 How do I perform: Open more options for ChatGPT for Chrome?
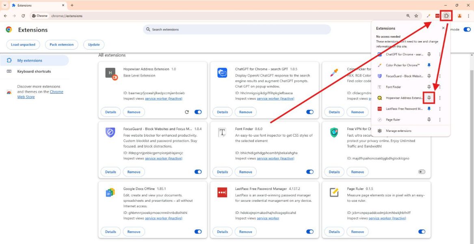click(439, 54)
